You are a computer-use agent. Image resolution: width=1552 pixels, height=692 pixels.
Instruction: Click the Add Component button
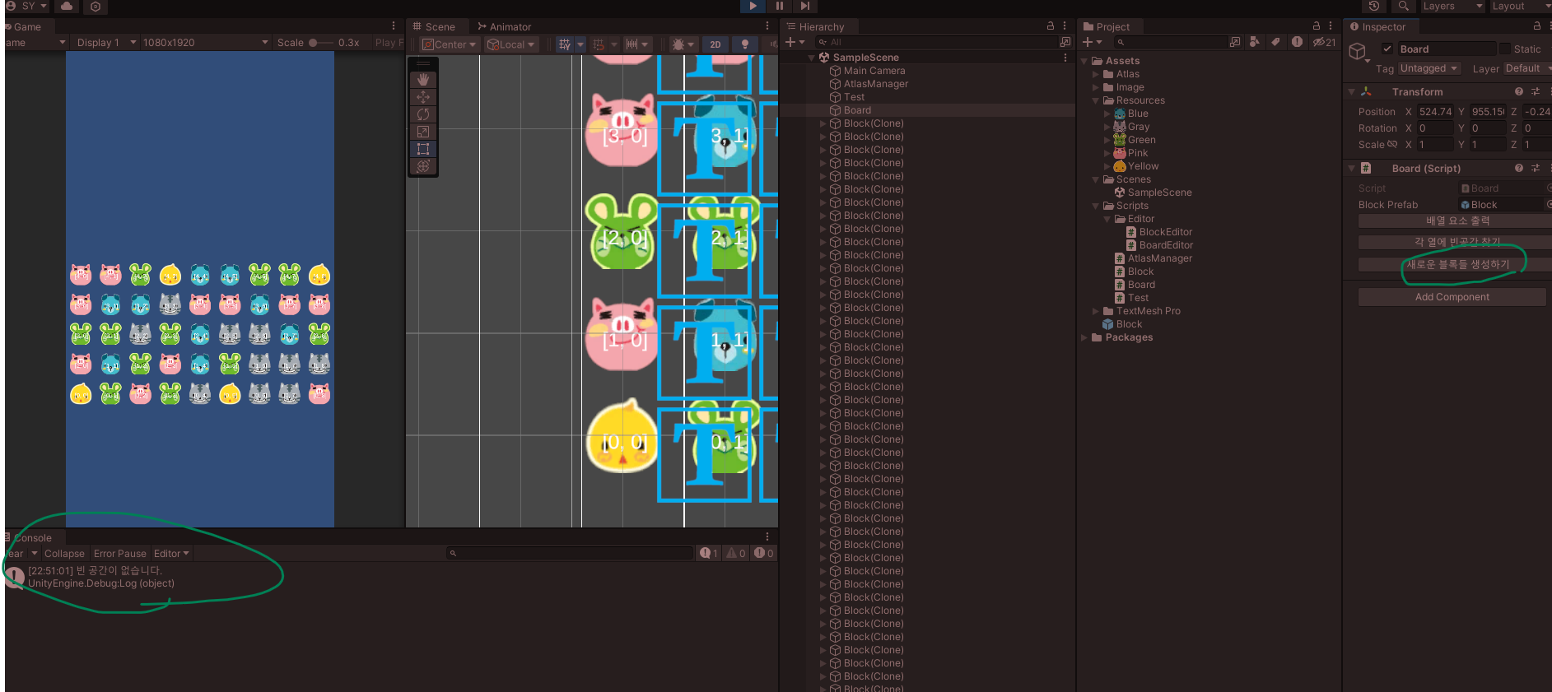[1452, 297]
